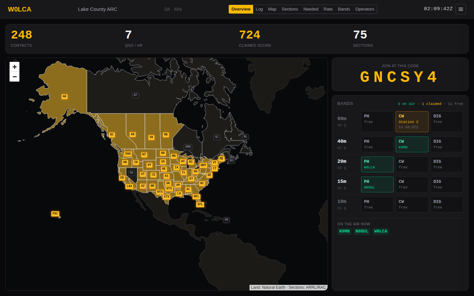Zoom out on the map
The width and height of the screenshot is (474, 296).
14,77
